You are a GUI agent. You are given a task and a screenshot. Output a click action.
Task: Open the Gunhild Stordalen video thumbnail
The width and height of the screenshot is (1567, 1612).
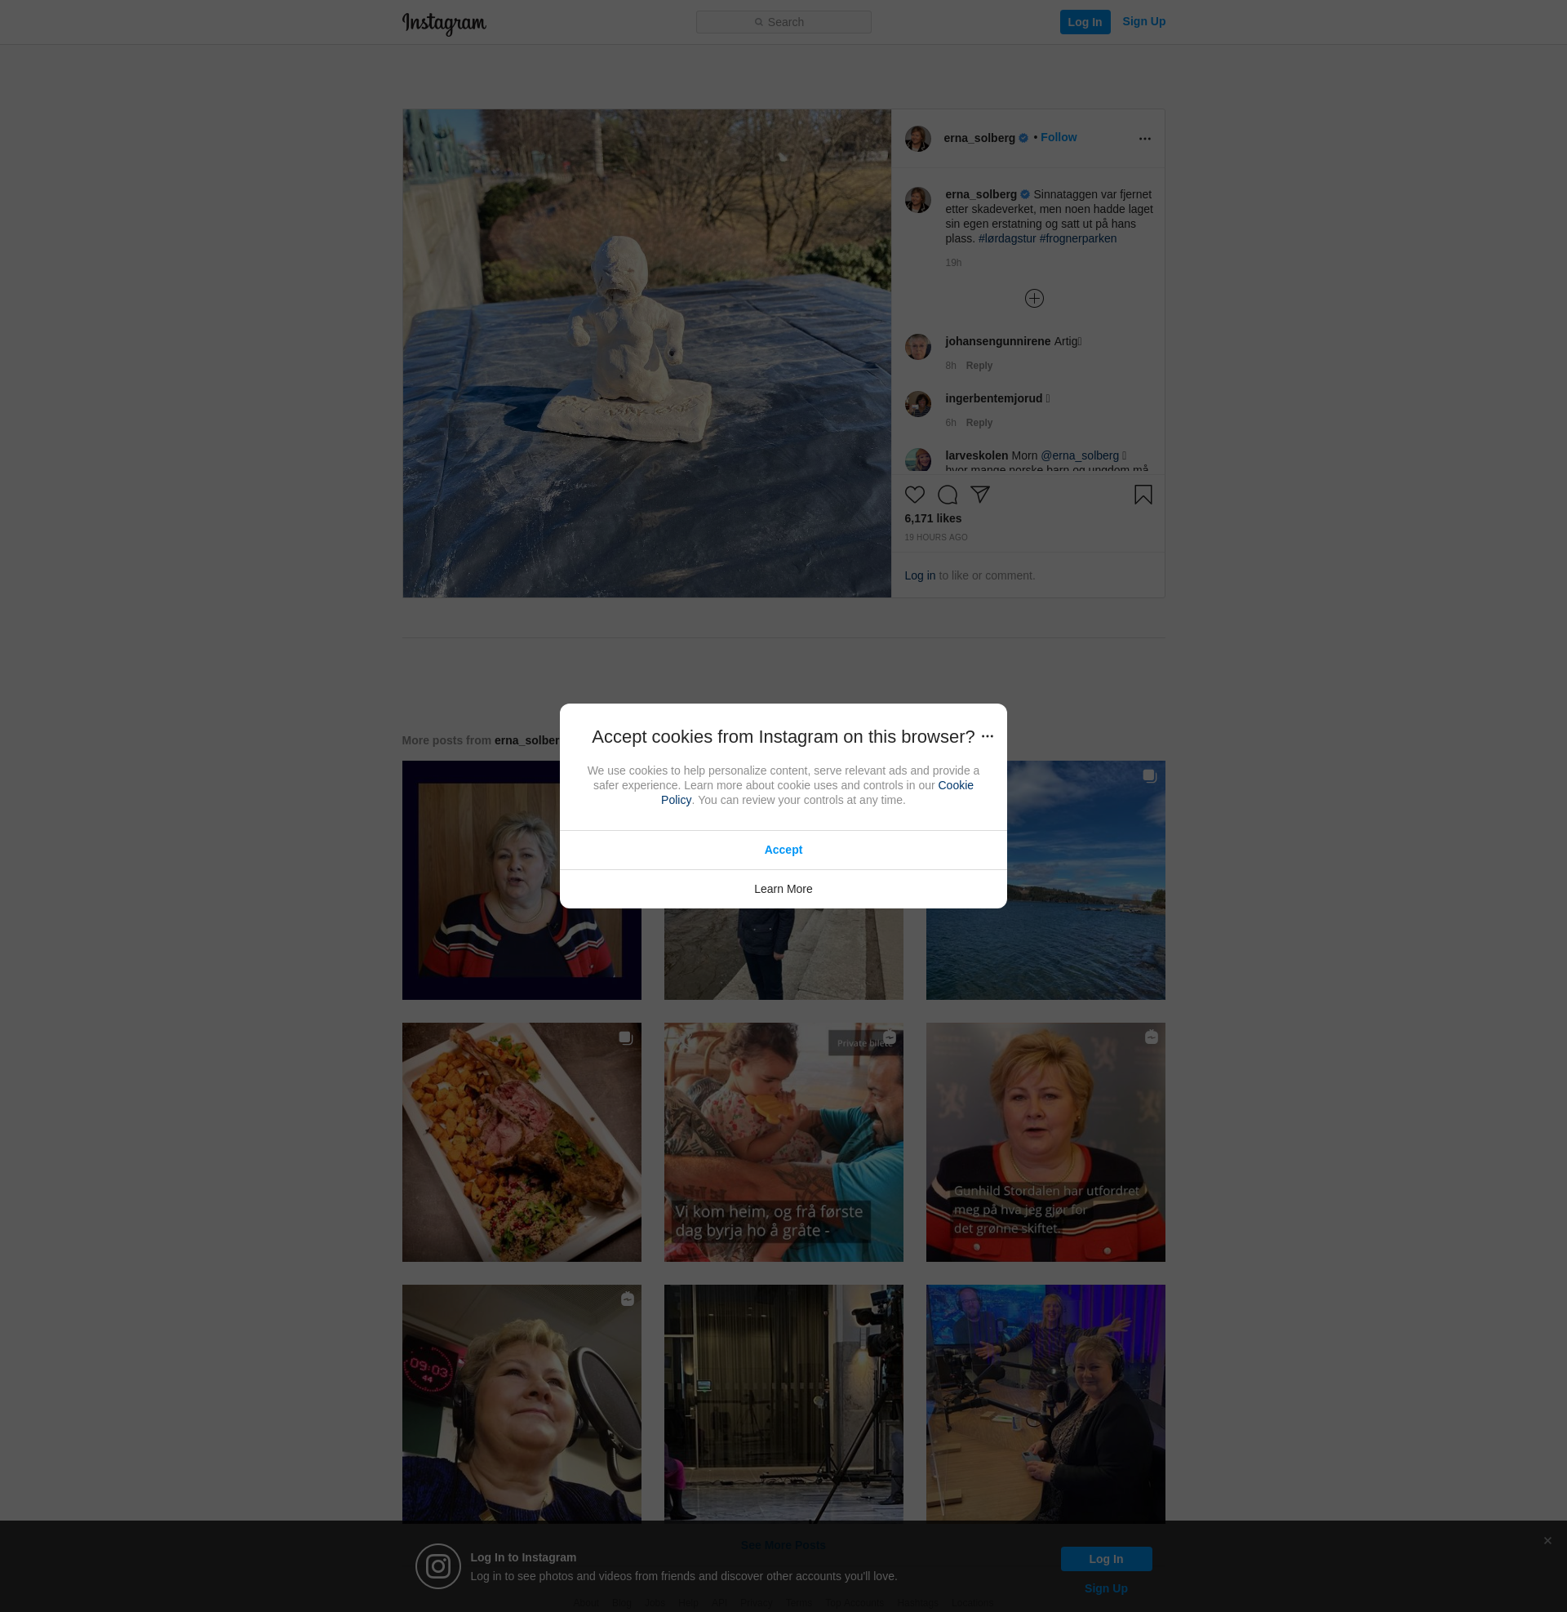1045,1142
